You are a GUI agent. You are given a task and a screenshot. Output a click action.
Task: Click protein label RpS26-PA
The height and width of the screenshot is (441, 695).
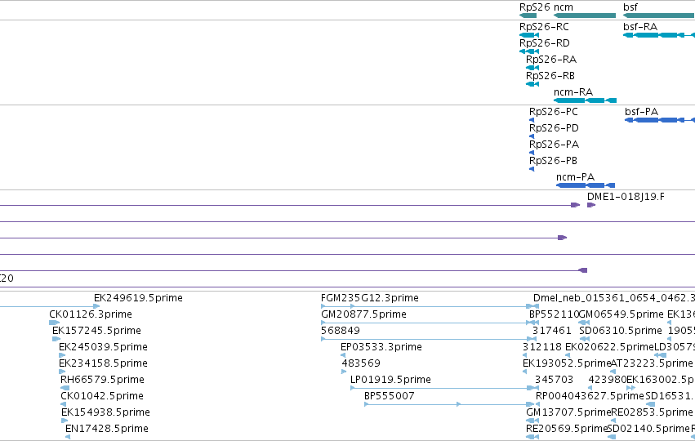[x=554, y=145]
